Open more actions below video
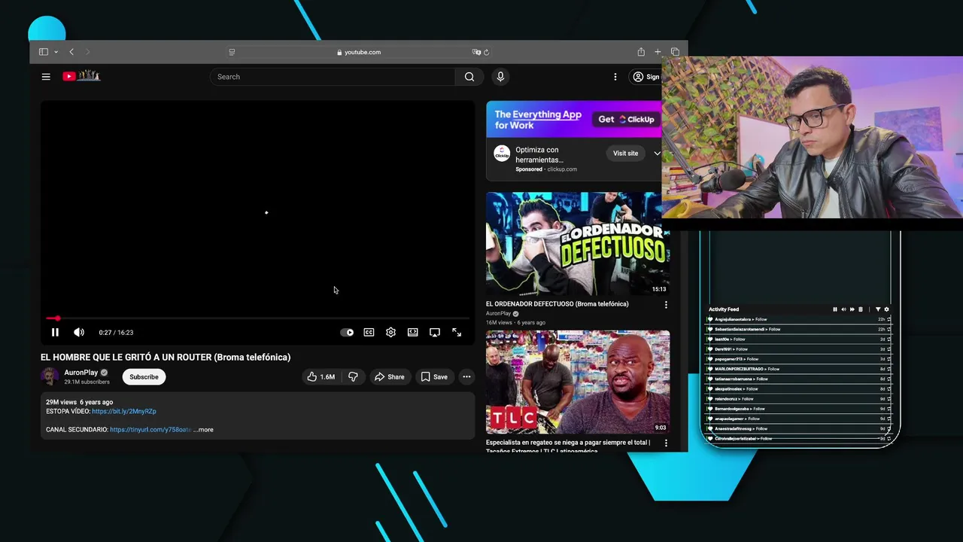 coord(466,377)
